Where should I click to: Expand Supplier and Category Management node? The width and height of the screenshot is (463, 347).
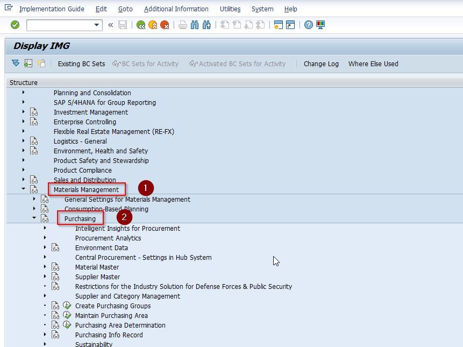pyautogui.click(x=45, y=296)
